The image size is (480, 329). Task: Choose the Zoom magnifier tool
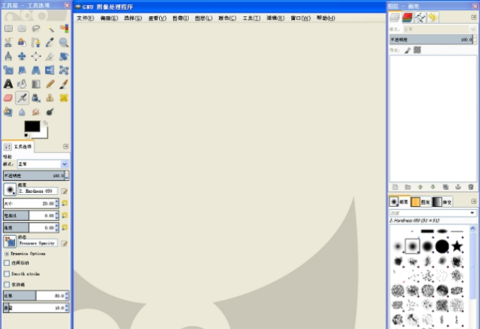point(64,42)
